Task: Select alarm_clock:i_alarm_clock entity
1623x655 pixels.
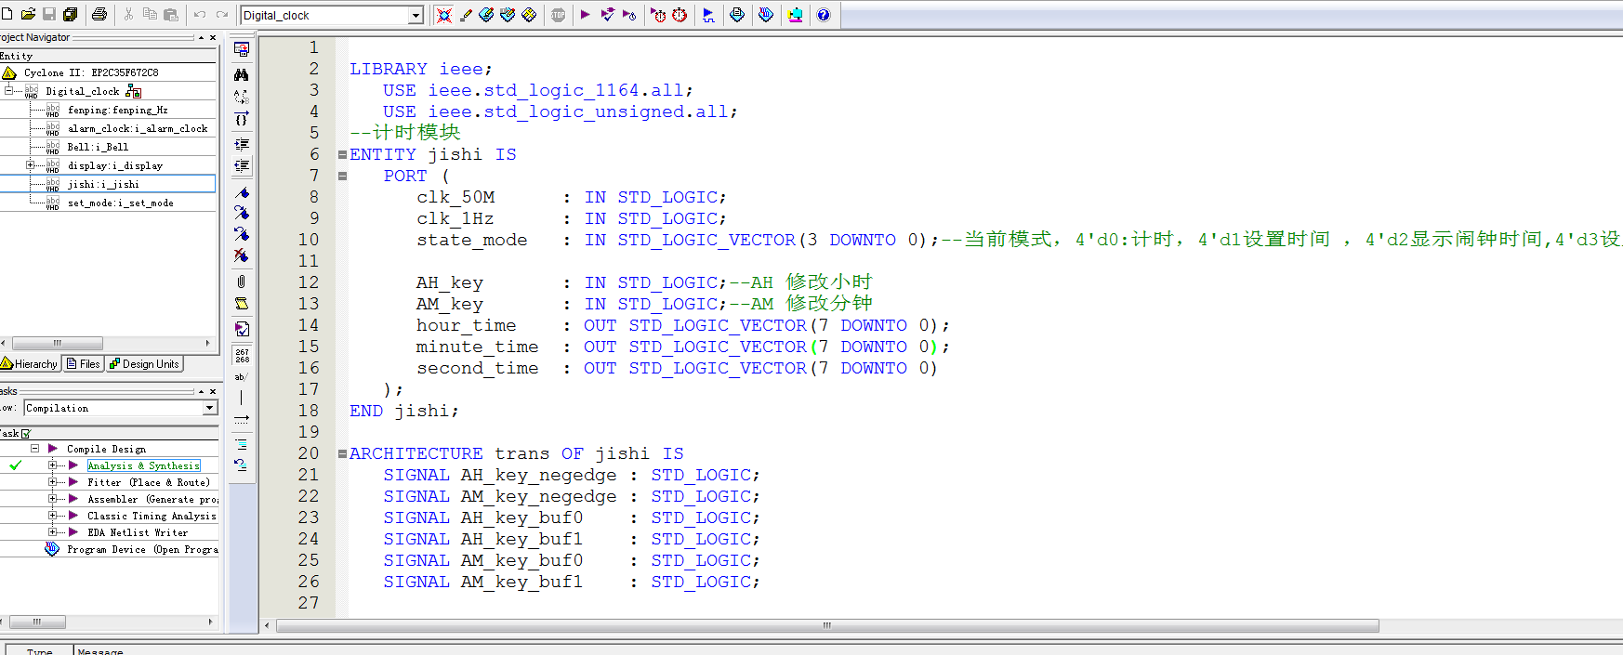Action: [138, 128]
